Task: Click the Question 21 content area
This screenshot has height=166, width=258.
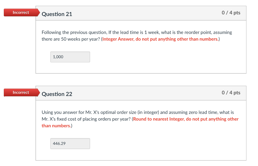Action: pyautogui.click(x=141, y=47)
